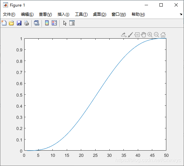Viewport: 184px width, 166px height.
Task: Click x-axis tick label 25
Action: [95, 156]
